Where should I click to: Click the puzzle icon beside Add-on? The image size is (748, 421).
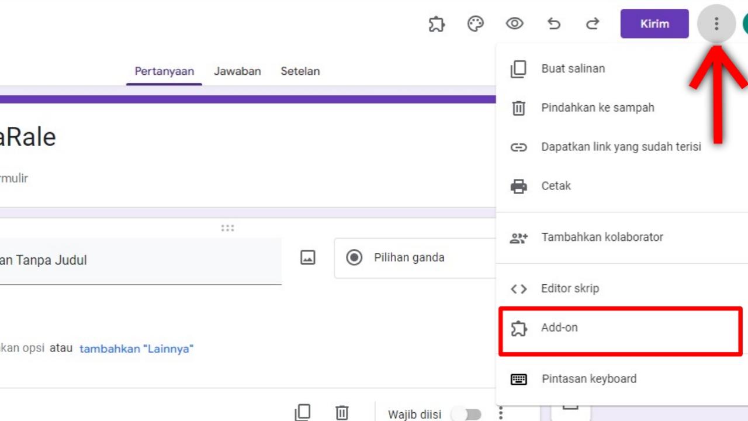[518, 329]
